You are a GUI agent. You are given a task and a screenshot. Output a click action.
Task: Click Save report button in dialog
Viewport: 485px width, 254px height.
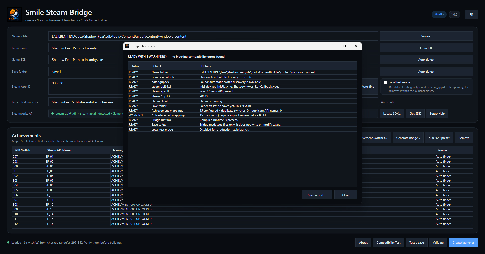pyautogui.click(x=317, y=195)
